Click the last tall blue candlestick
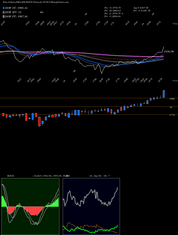 click(x=164, y=94)
